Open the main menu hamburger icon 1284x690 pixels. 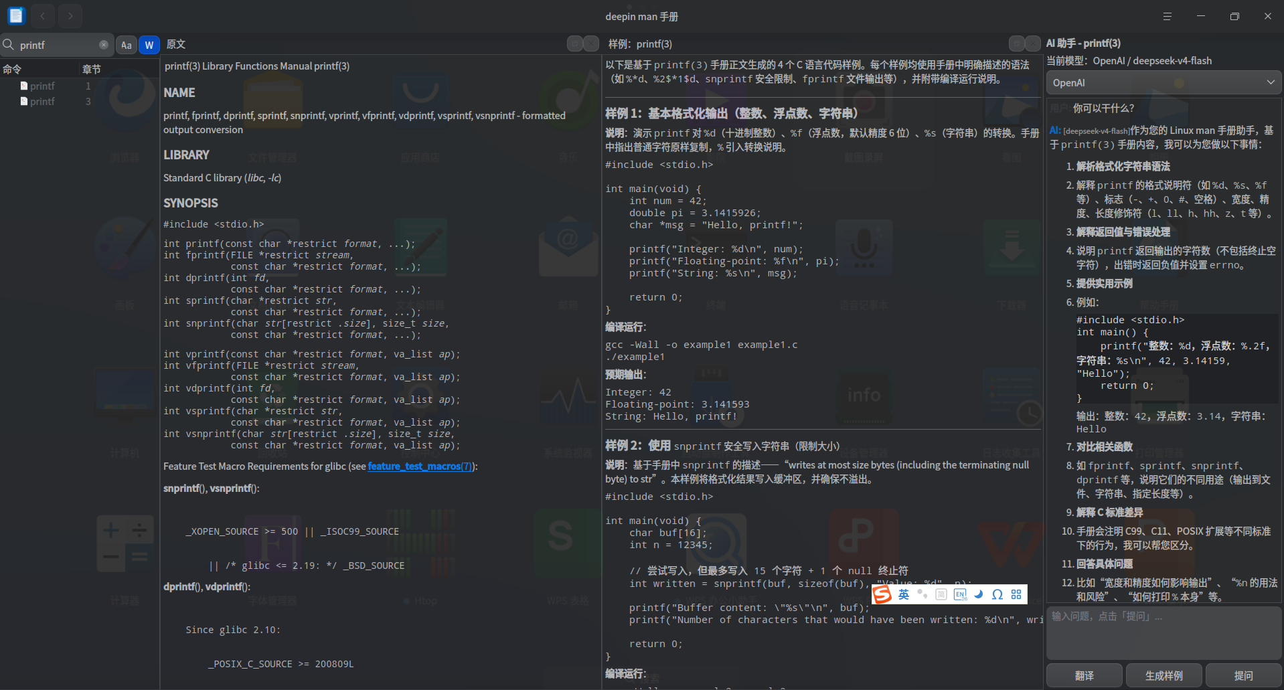point(1167,16)
